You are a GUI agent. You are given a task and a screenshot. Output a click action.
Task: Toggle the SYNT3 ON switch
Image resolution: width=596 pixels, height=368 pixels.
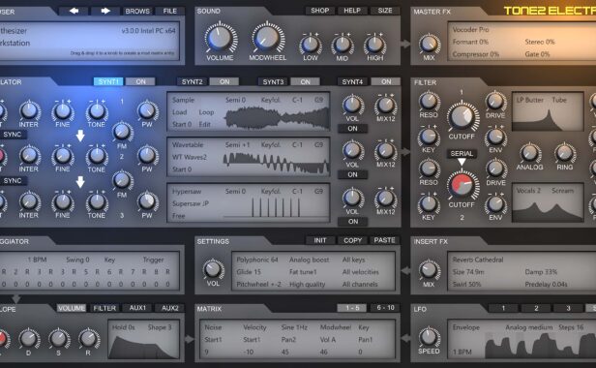click(x=305, y=81)
